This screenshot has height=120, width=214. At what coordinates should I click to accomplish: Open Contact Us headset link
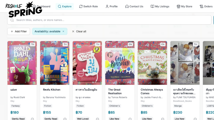[x=134, y=6]
